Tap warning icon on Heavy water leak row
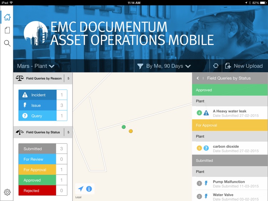268x201 pixels. point(206,113)
